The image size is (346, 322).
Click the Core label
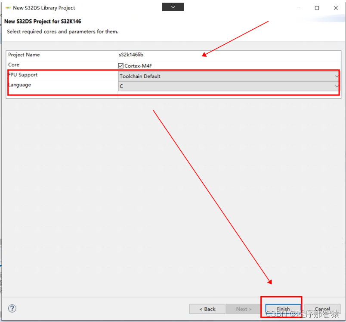[x=14, y=65]
